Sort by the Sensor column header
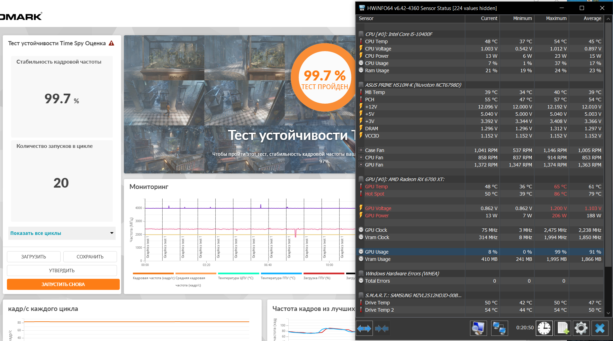Viewport: 613px width, 341px height. click(411, 18)
